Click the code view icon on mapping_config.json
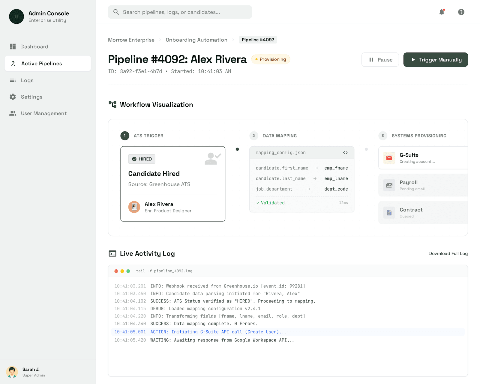This screenshot has width=480, height=384. click(345, 152)
